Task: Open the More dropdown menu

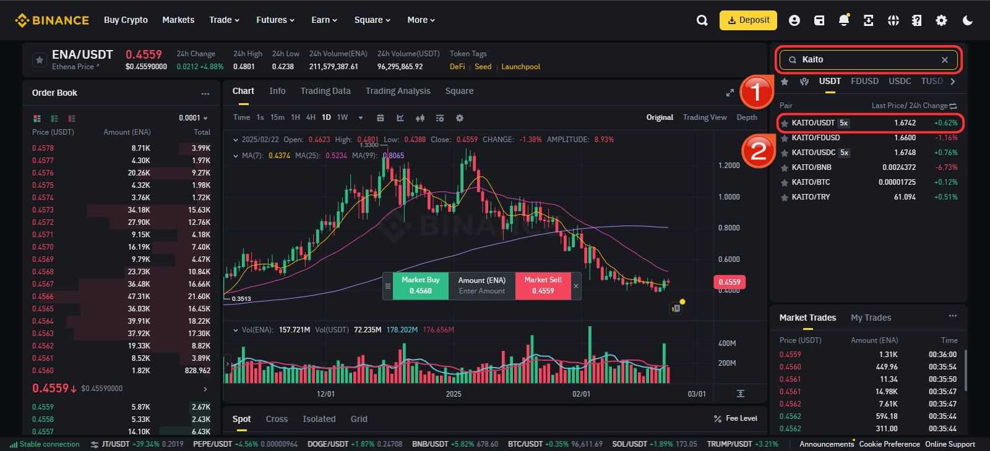Action: coord(421,20)
